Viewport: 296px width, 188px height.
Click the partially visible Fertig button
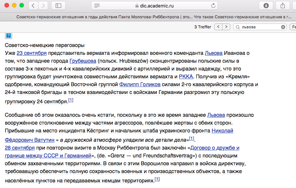coord(293,27)
